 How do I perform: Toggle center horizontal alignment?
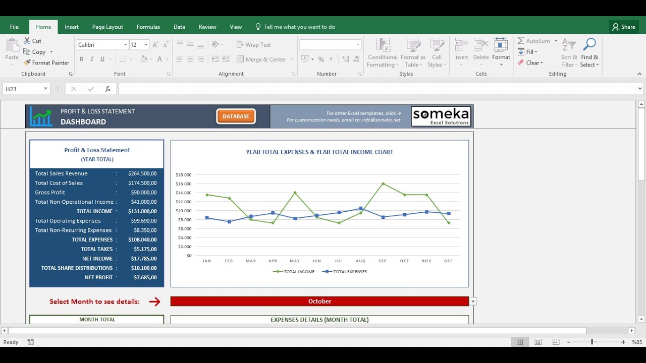[190, 59]
